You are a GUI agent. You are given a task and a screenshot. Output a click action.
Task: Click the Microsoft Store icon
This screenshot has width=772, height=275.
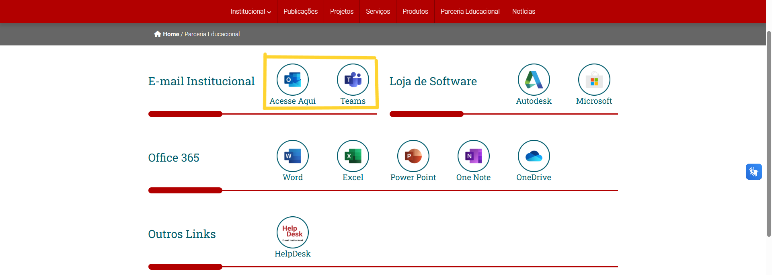click(594, 80)
